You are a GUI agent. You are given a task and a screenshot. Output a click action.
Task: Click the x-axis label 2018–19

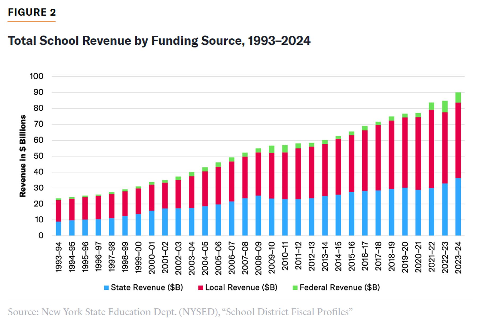(391, 256)
